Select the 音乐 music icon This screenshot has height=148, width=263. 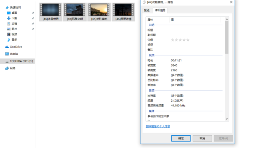[x=9, y=40]
